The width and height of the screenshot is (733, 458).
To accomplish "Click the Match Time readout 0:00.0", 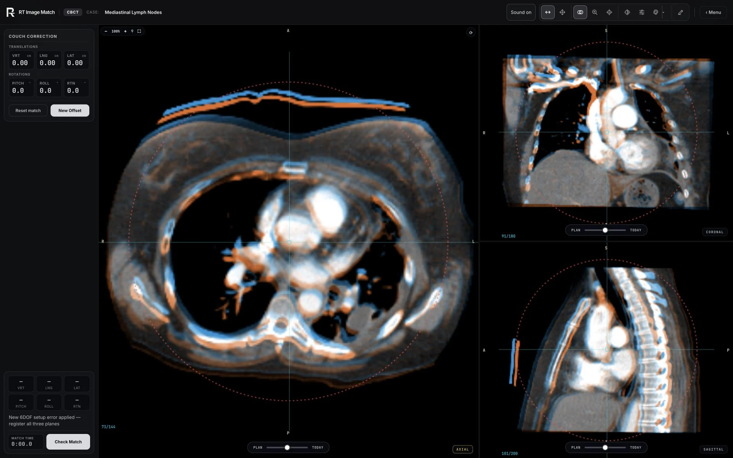I will (x=26, y=442).
